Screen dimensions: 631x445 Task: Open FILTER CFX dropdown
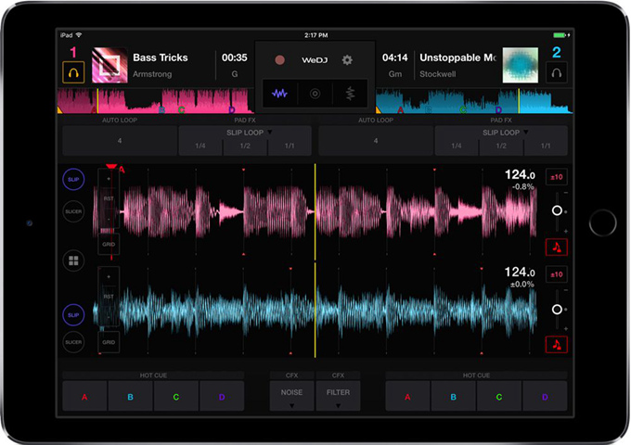click(x=338, y=396)
